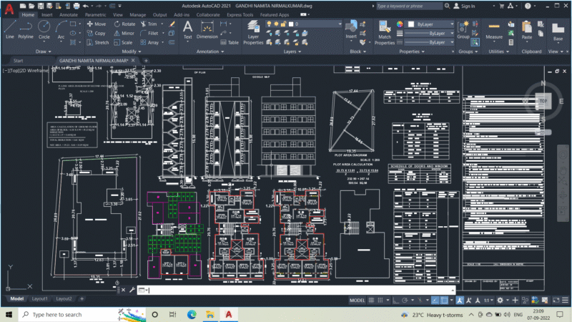Select the Polyline tool
Viewport: 572px width, 322px height.
26,30
